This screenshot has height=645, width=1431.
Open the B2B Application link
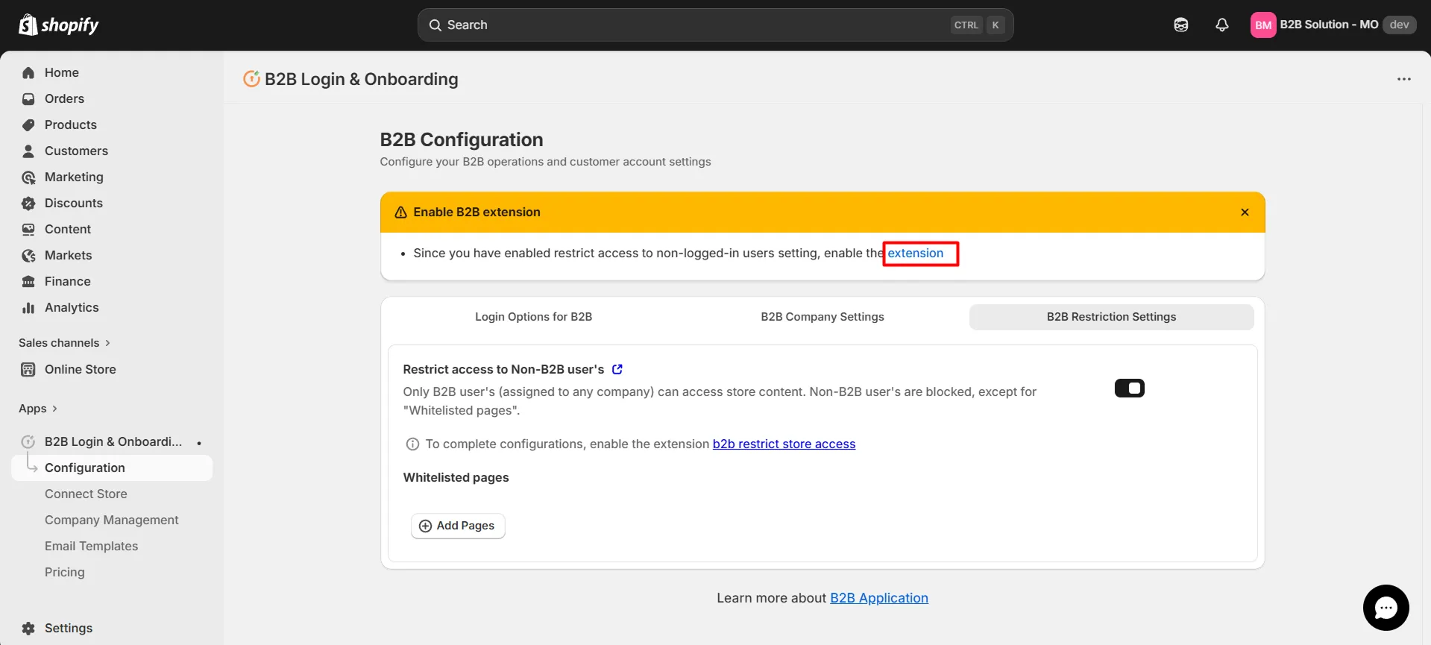click(879, 598)
